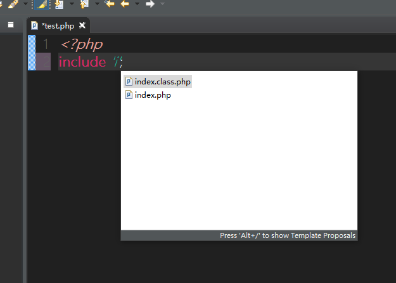The height and width of the screenshot is (283, 396).
Task: Toggle Mark Occurrences highlighter button
Action: 41,4
